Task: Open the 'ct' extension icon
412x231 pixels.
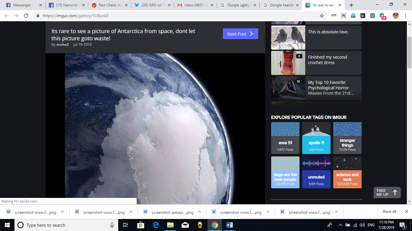Action: (x=363, y=16)
